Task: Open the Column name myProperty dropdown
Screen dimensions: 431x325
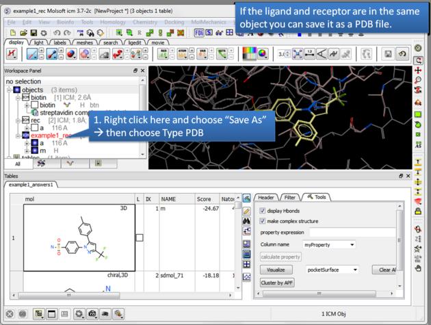Action: click(x=329, y=244)
